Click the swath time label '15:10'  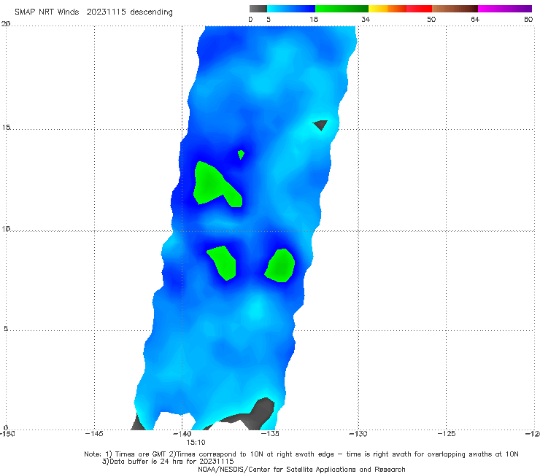click(x=196, y=443)
